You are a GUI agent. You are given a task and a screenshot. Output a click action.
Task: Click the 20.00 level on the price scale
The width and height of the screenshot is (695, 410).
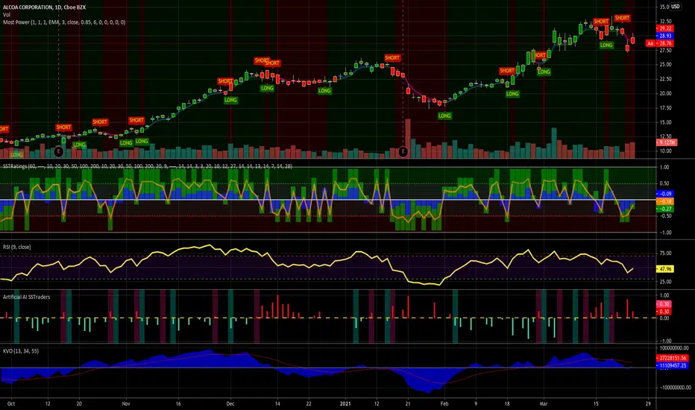pyautogui.click(x=666, y=93)
